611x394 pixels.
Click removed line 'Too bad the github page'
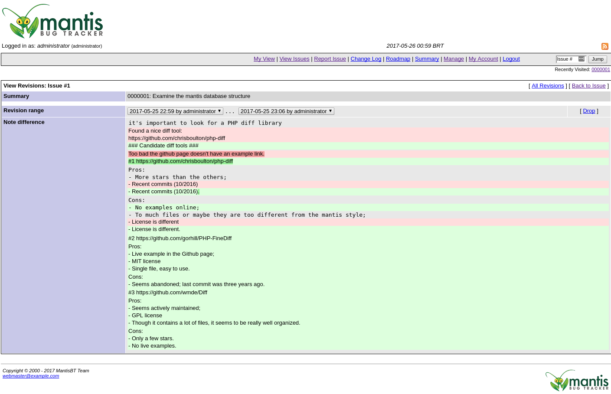[196, 154]
